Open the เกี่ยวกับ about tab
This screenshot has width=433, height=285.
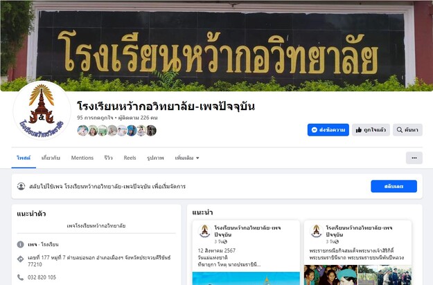point(51,158)
